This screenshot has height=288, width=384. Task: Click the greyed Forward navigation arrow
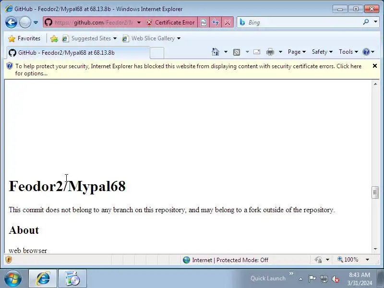(x=25, y=23)
